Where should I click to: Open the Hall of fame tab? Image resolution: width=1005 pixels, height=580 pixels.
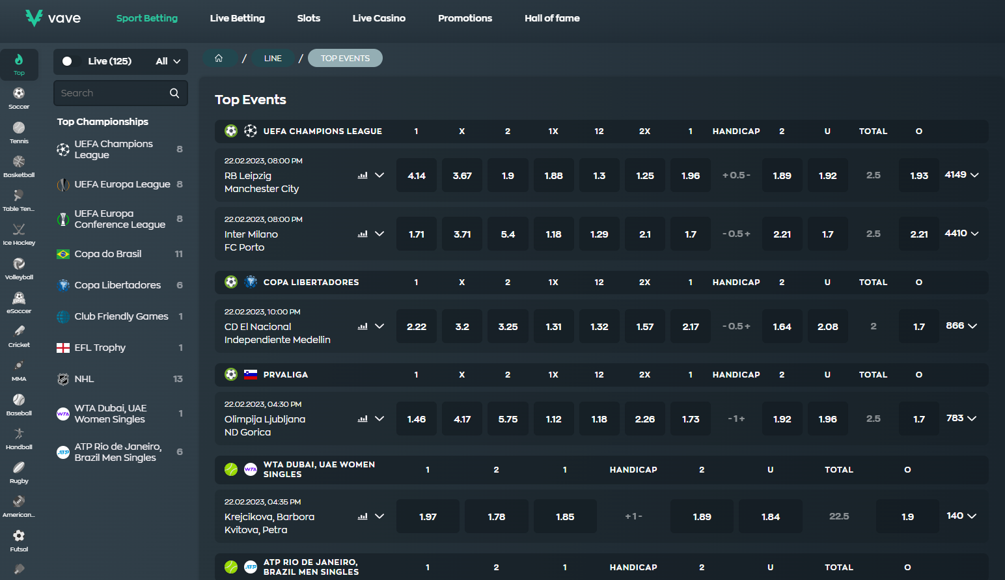[x=552, y=18]
